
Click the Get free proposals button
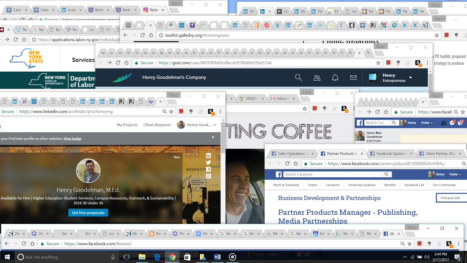pos(88,213)
